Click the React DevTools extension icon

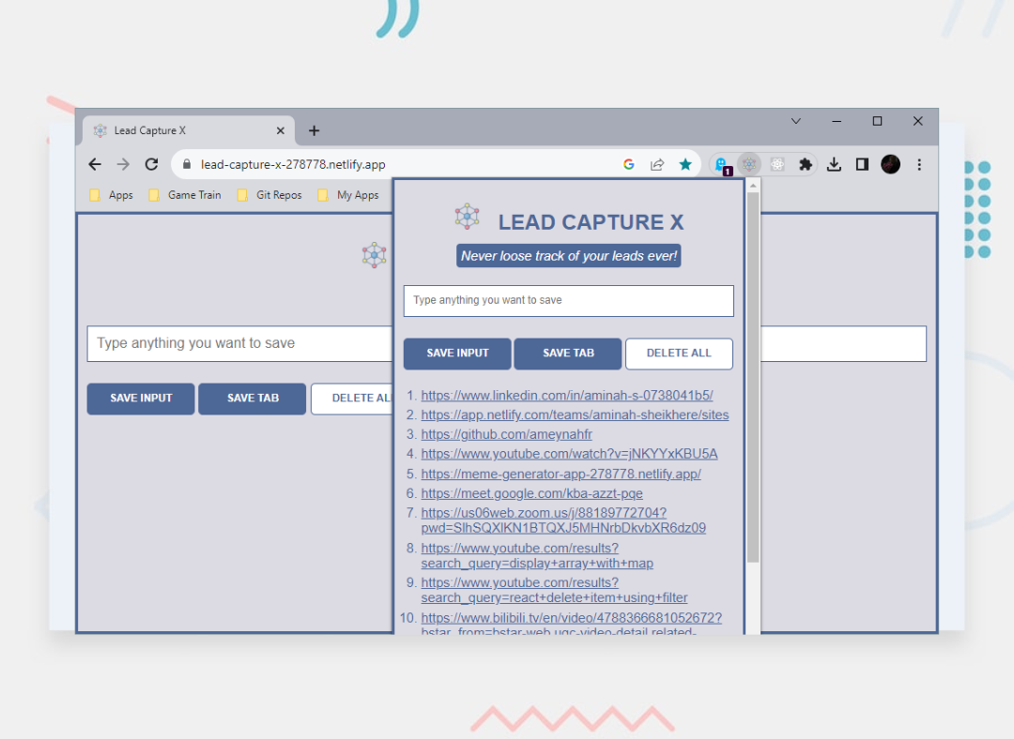pyautogui.click(x=777, y=164)
